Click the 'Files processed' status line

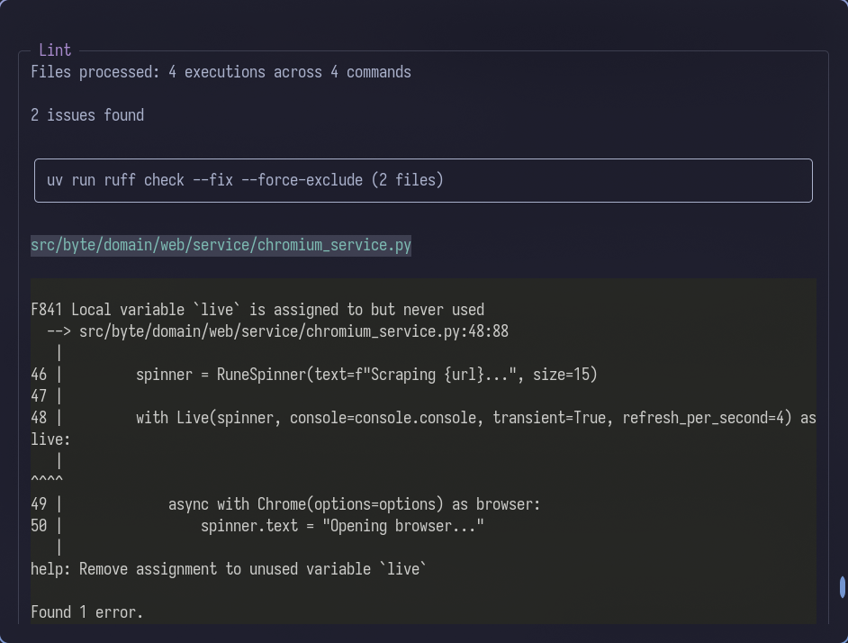click(x=220, y=71)
